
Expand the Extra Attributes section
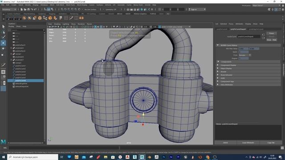pos(218,85)
